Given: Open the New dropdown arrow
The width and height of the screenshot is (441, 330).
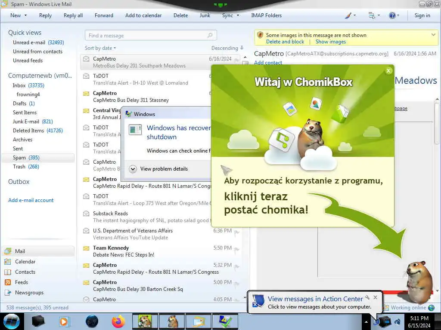Looking at the screenshot, I should [25, 15].
